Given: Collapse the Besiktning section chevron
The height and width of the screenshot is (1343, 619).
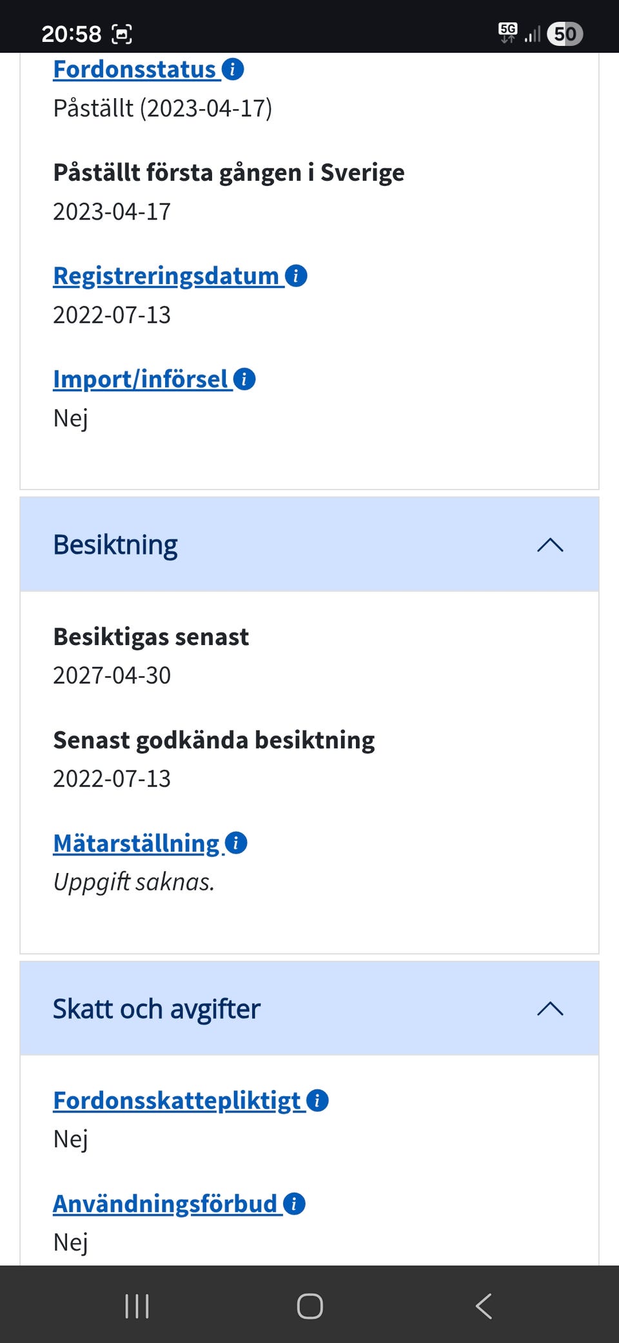Looking at the screenshot, I should coord(550,545).
